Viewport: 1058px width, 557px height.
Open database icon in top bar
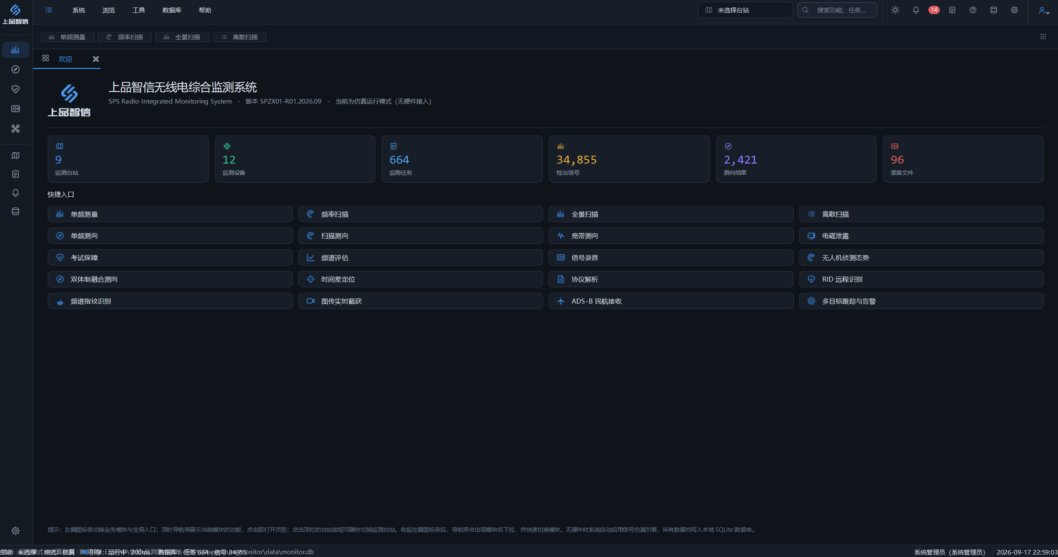pos(993,10)
